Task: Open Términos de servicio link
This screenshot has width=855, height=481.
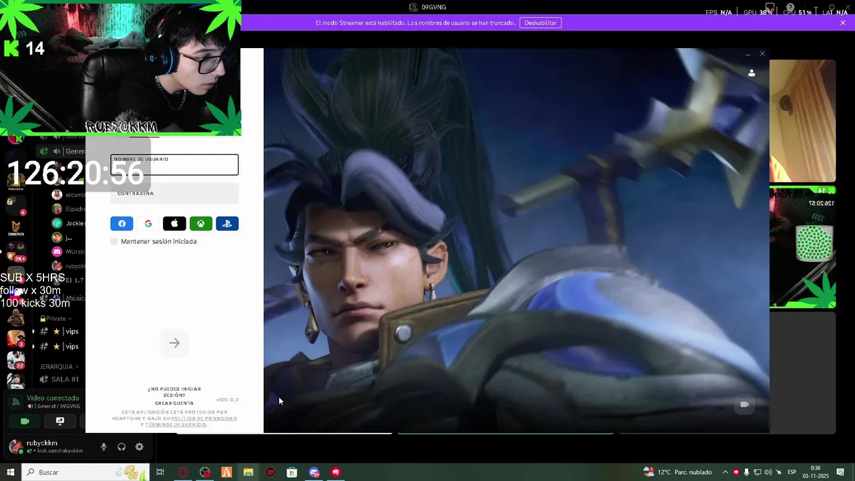Action: pyautogui.click(x=176, y=425)
